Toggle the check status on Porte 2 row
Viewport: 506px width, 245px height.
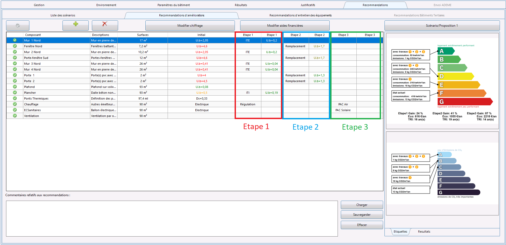15,81
